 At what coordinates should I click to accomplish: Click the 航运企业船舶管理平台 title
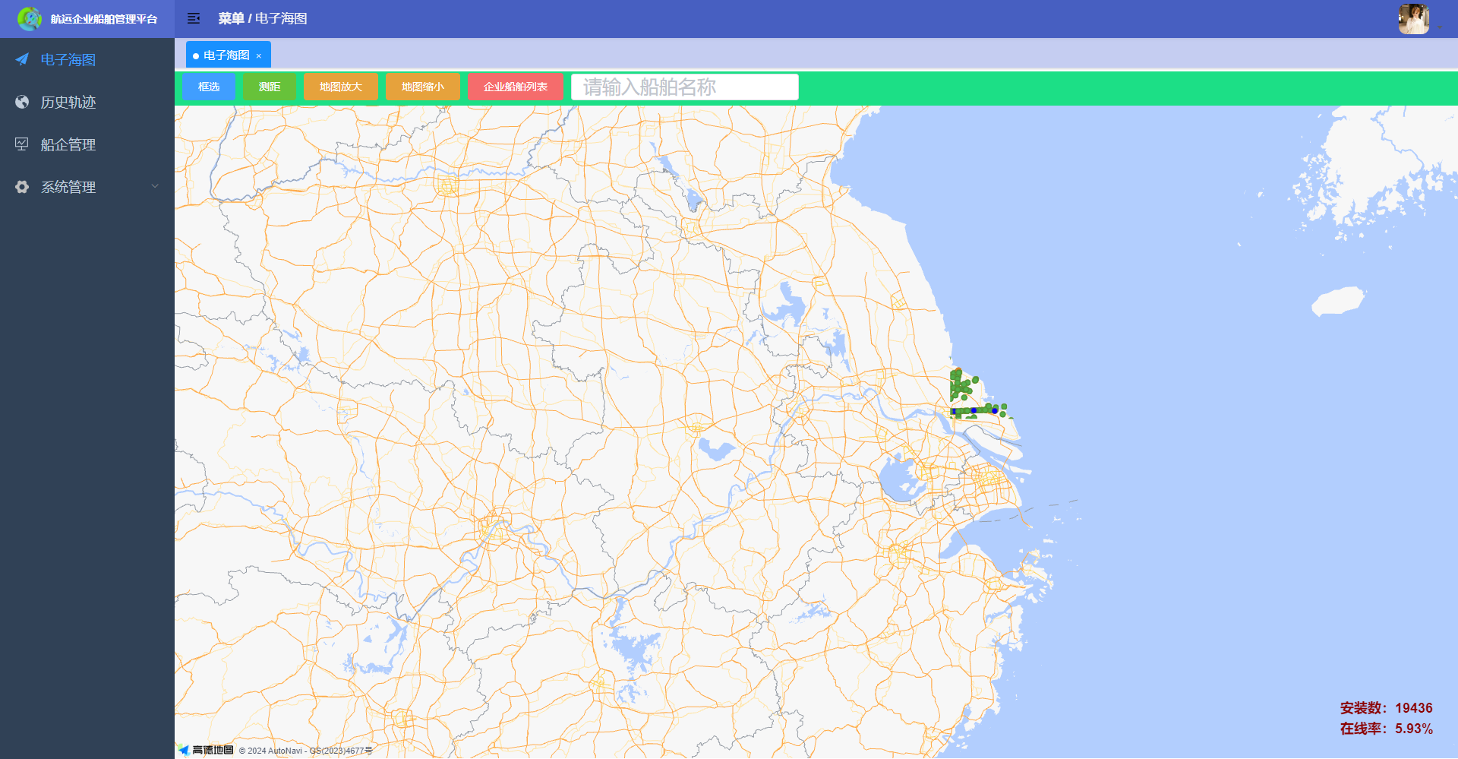(104, 19)
